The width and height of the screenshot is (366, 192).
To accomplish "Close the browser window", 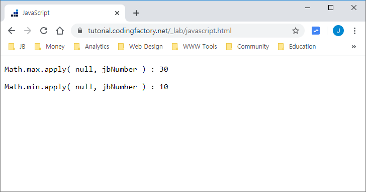I will click(x=354, y=8).
